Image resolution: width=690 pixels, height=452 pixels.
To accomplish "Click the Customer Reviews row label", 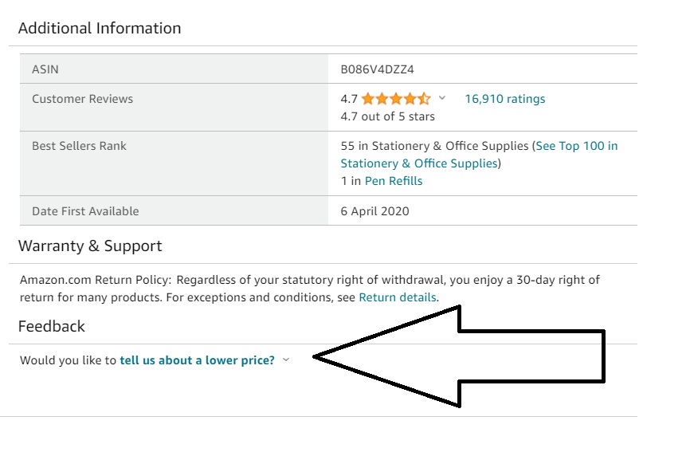I will click(x=82, y=99).
